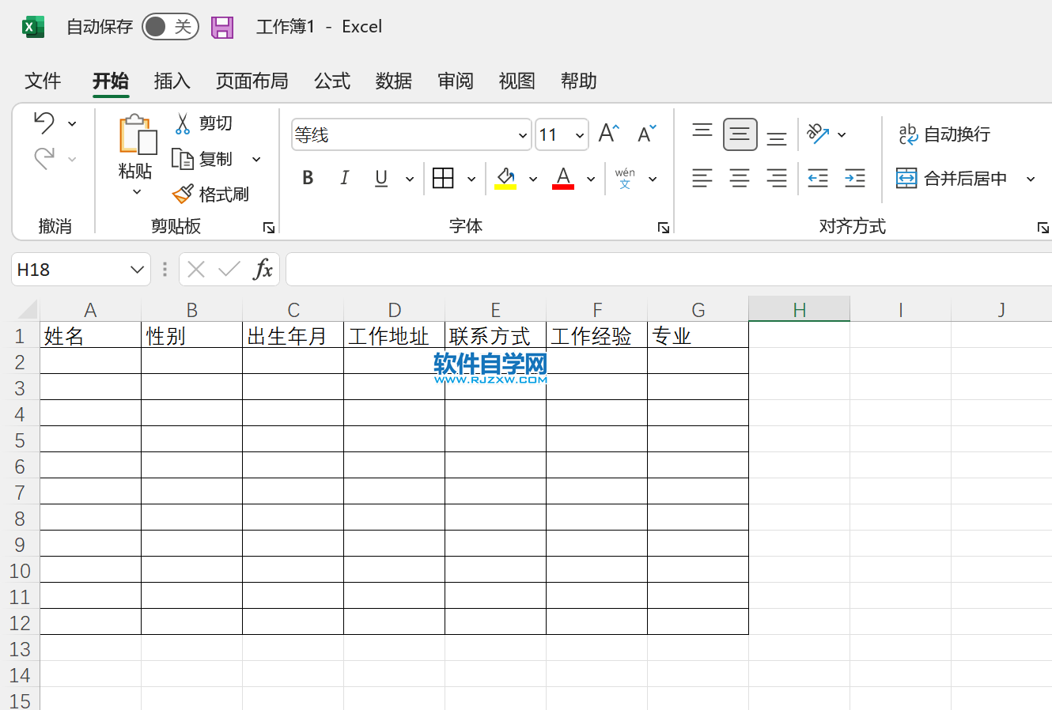Select the center alignment icon

coord(740,177)
